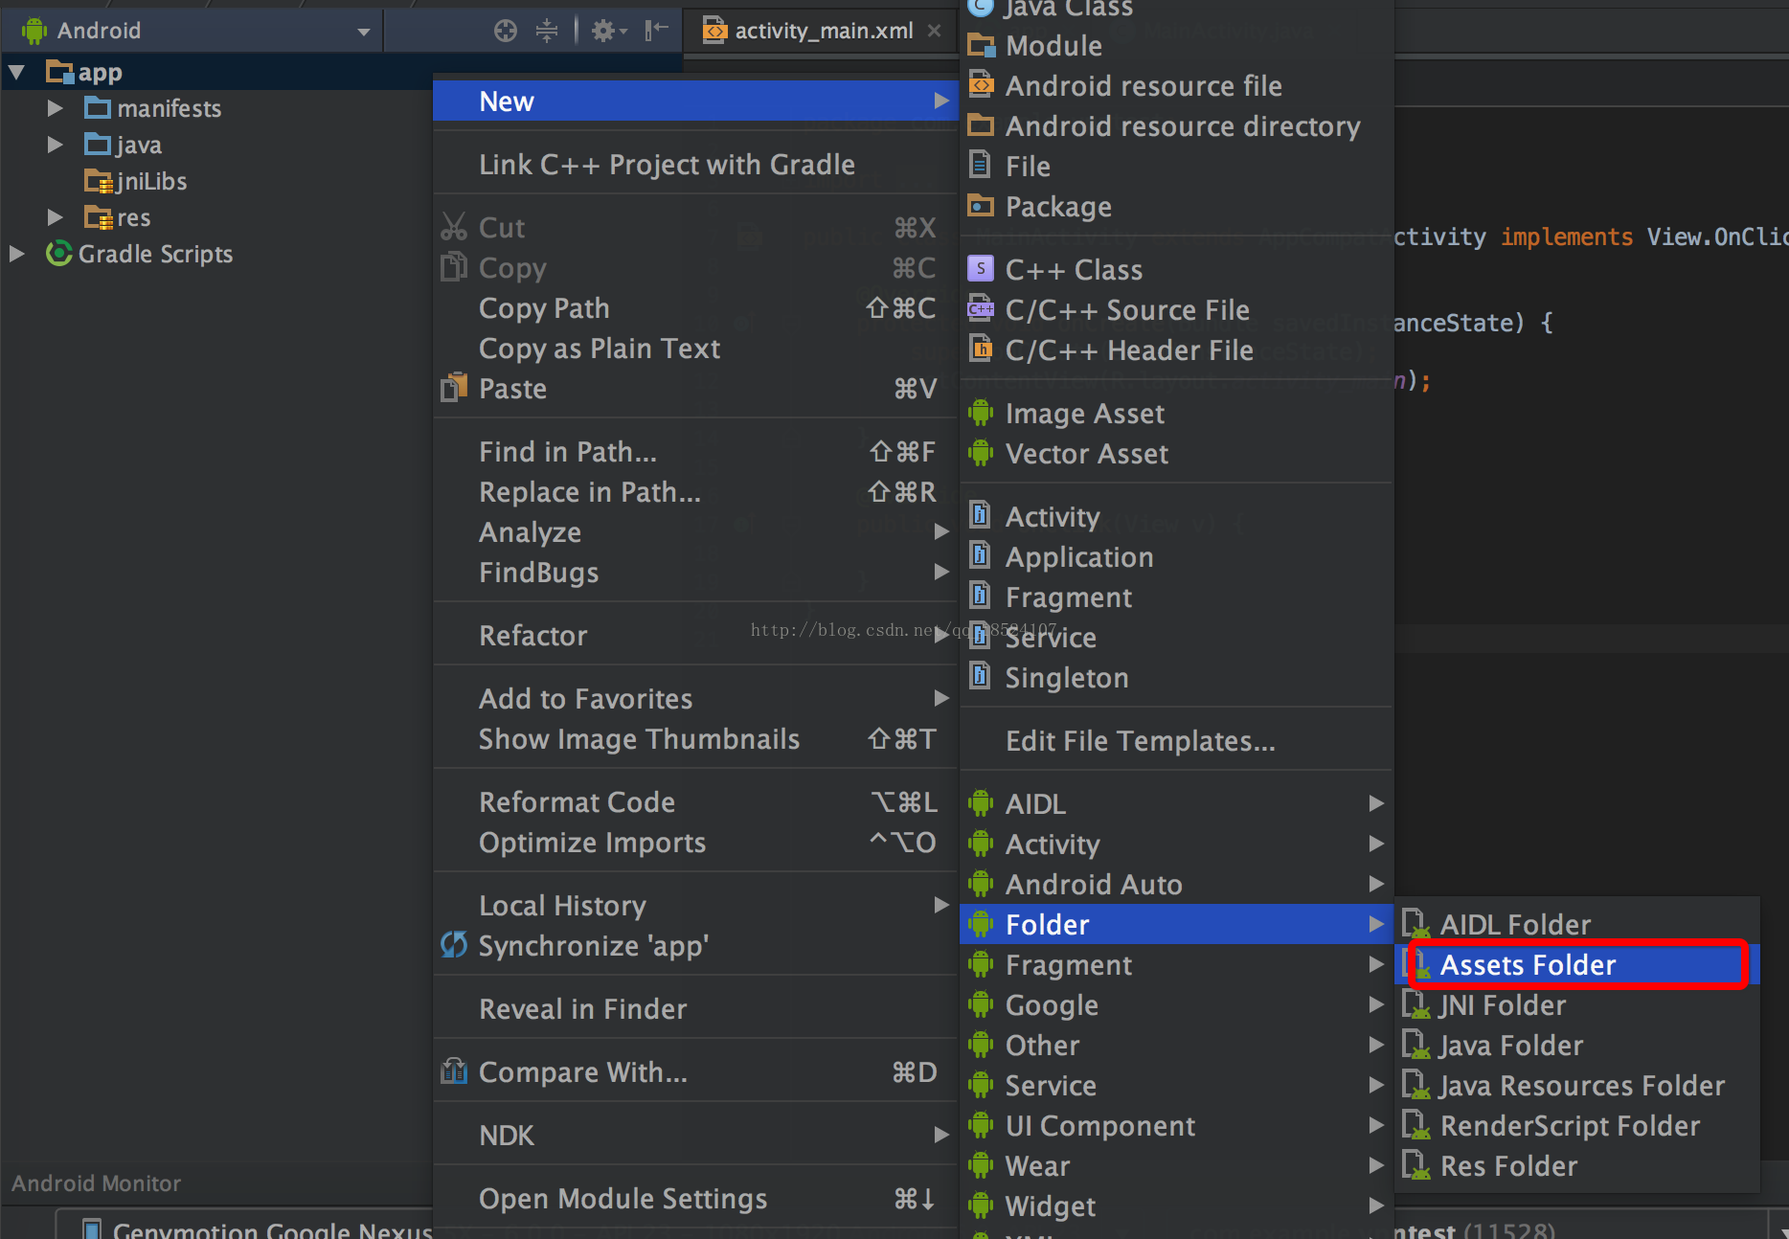This screenshot has height=1239, width=1789.
Task: Select Show Image Thumbnails
Action: pyautogui.click(x=695, y=738)
